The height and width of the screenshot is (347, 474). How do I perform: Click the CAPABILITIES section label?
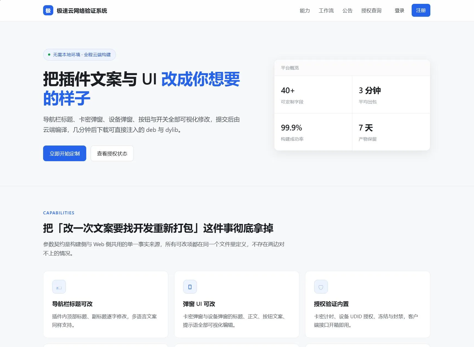pyautogui.click(x=59, y=213)
